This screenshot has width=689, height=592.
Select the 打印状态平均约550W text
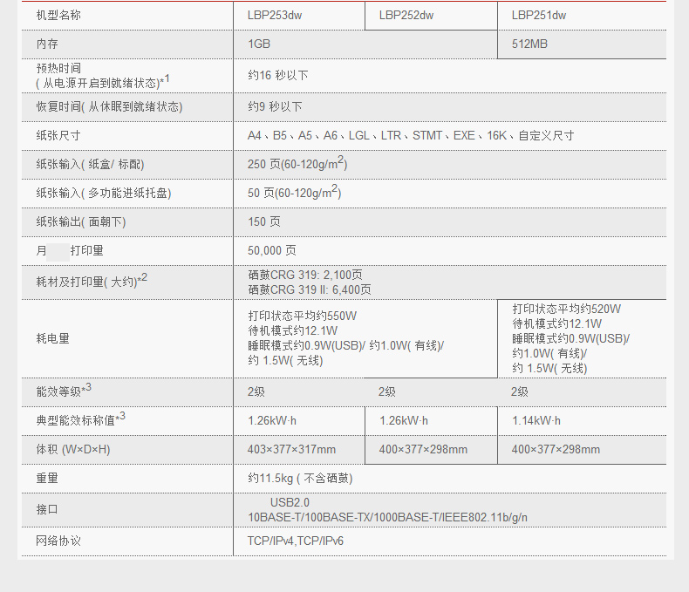[x=303, y=316]
